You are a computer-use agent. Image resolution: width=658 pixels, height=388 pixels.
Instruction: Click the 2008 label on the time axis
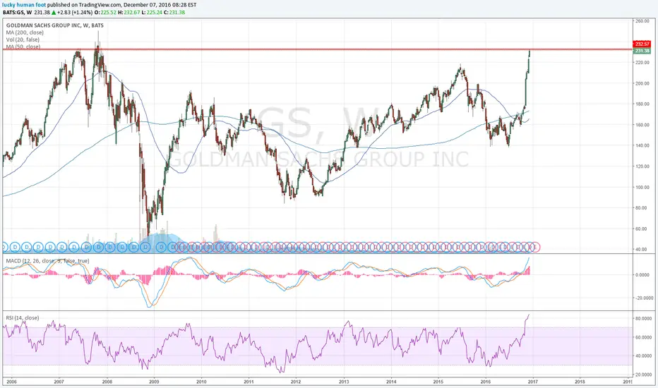click(107, 382)
